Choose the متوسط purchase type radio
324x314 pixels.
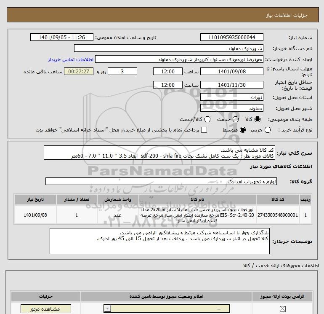(243, 130)
